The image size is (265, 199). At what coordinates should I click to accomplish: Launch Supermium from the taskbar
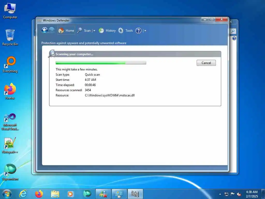coord(87,194)
